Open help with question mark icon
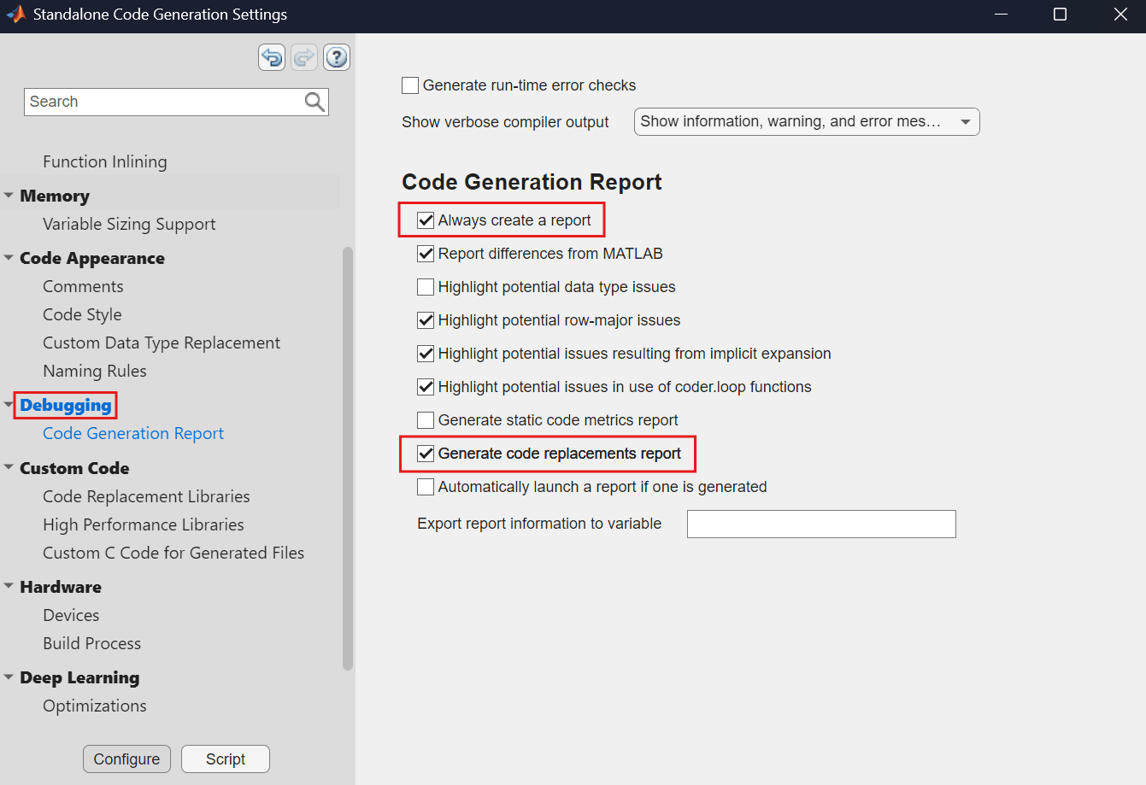Image resolution: width=1146 pixels, height=785 pixels. pos(337,58)
